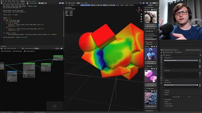
Task: Click the zoom magnifier icon in viewport
Action: (x=141, y=14)
